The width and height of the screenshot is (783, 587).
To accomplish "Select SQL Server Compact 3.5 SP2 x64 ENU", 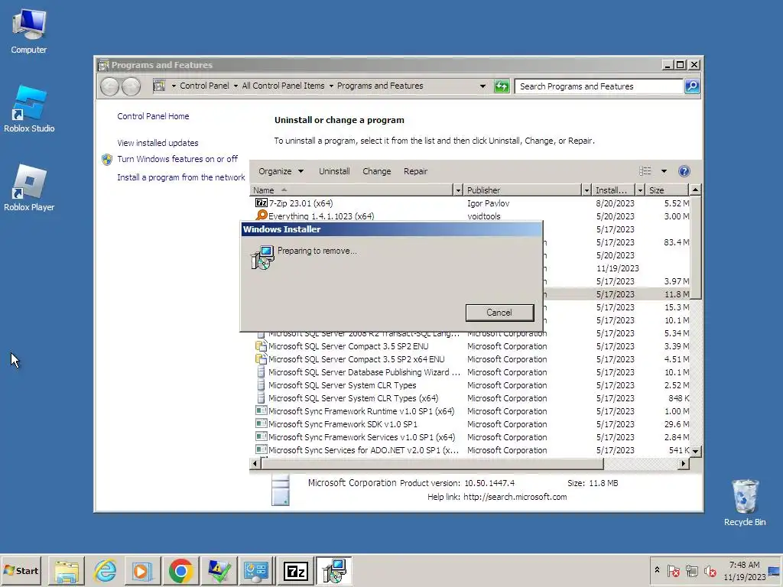I will coord(469,359).
